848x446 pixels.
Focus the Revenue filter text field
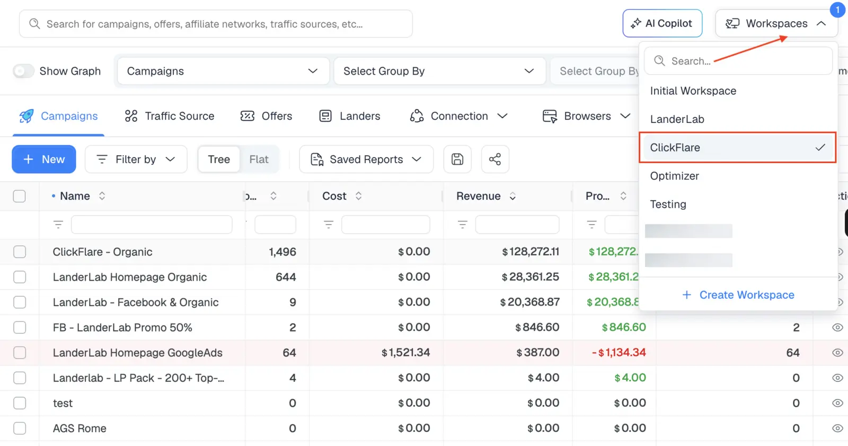point(517,225)
